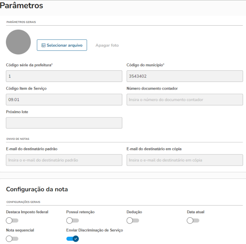The height and width of the screenshot is (244, 246).
Task: Click the Envio de Notas section label
Action: (18, 139)
